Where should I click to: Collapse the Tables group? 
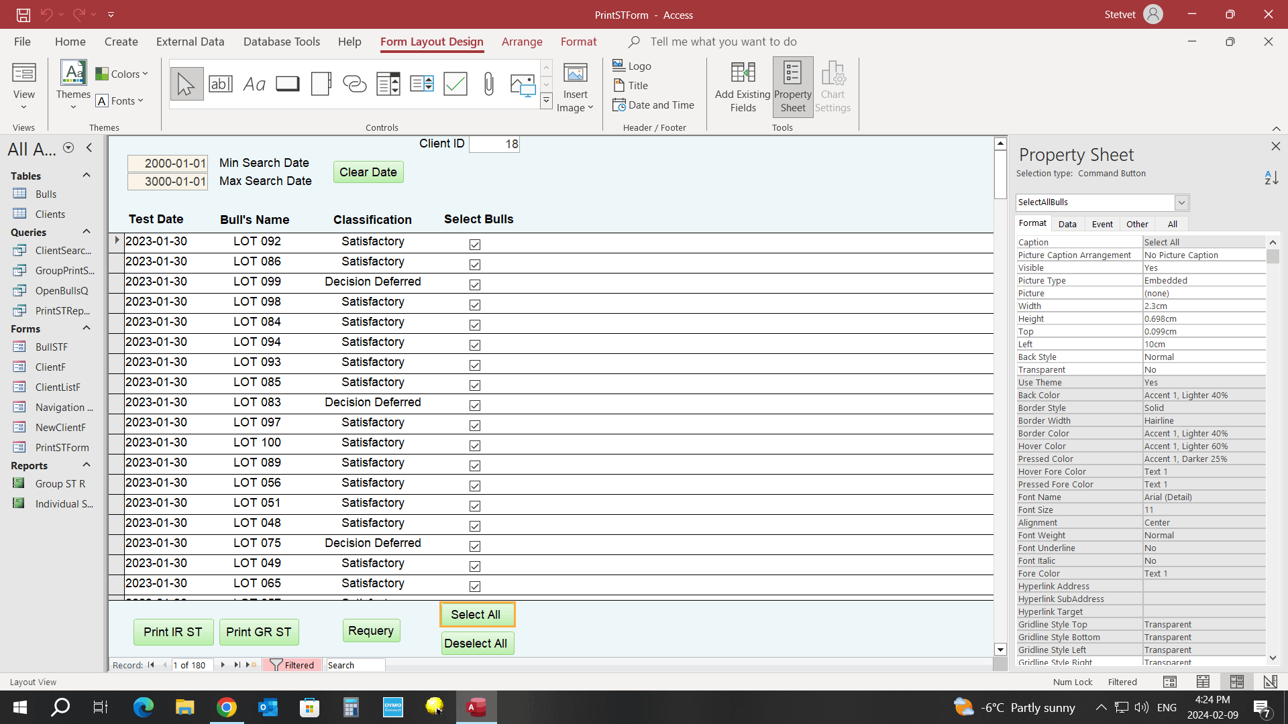(x=87, y=175)
